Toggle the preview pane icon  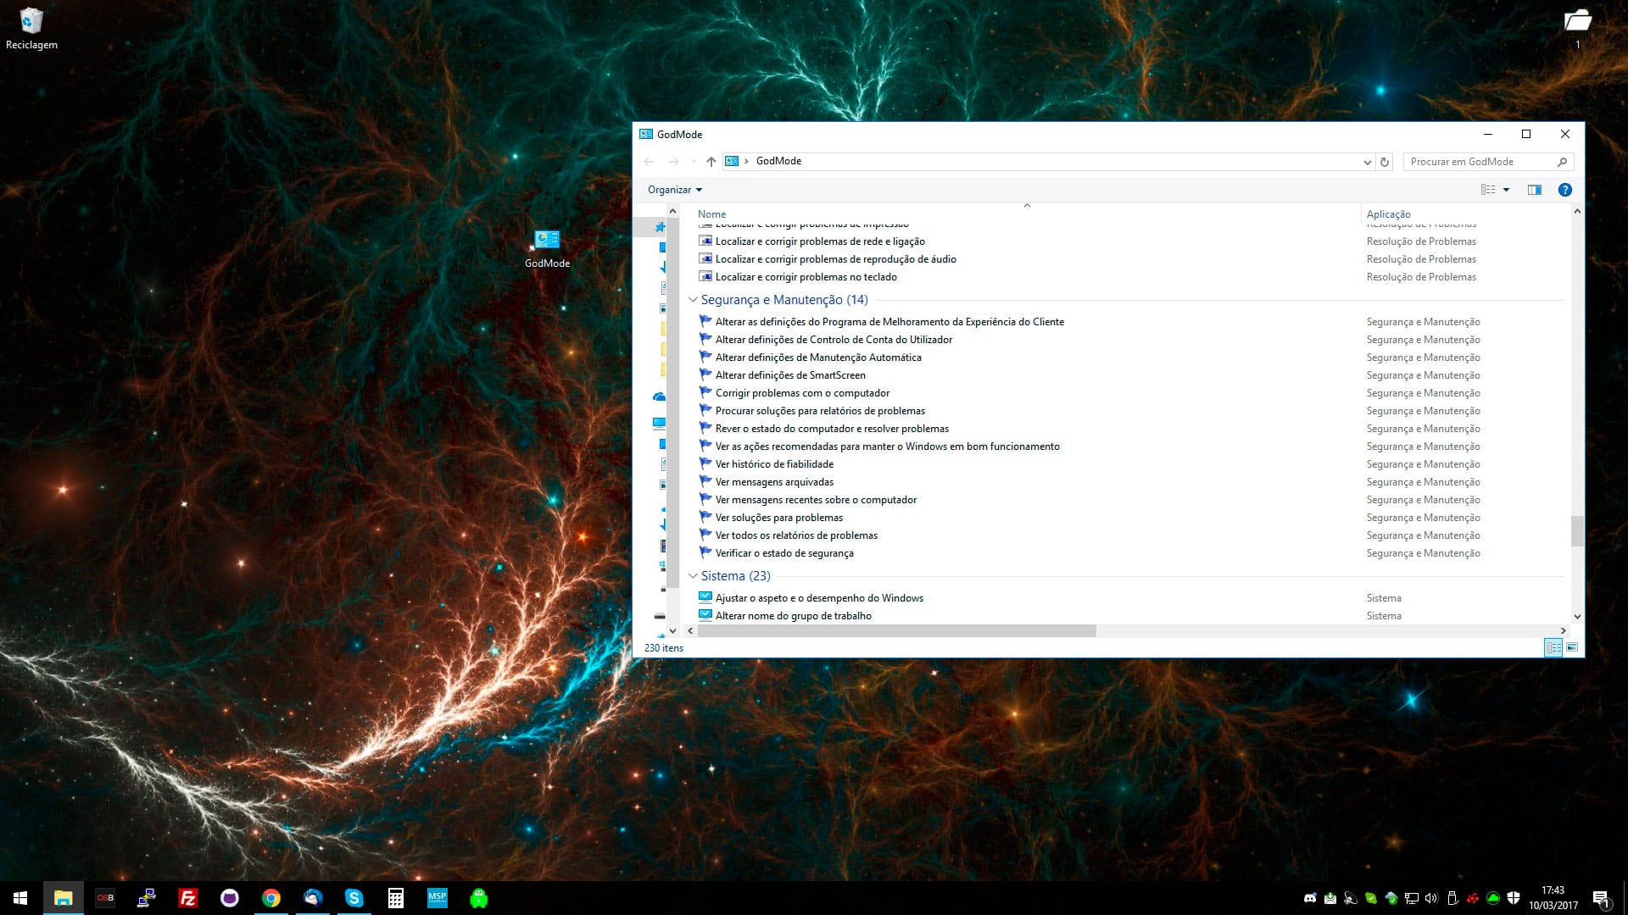[1535, 190]
